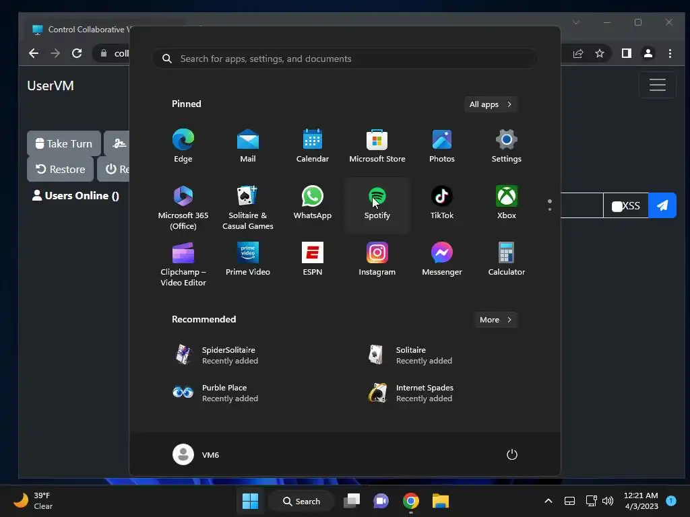Launch the TikTok app
This screenshot has height=517, width=690.
(442, 203)
